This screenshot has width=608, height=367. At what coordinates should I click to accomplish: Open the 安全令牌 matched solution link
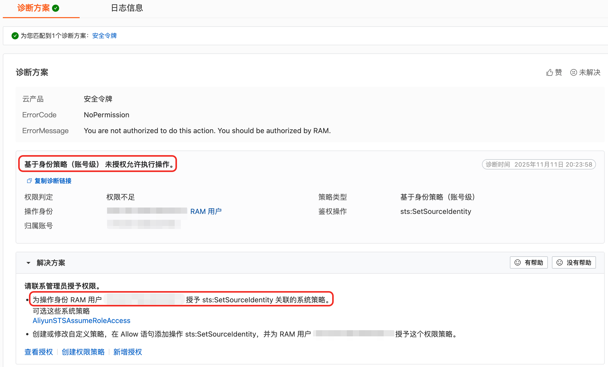coord(104,36)
